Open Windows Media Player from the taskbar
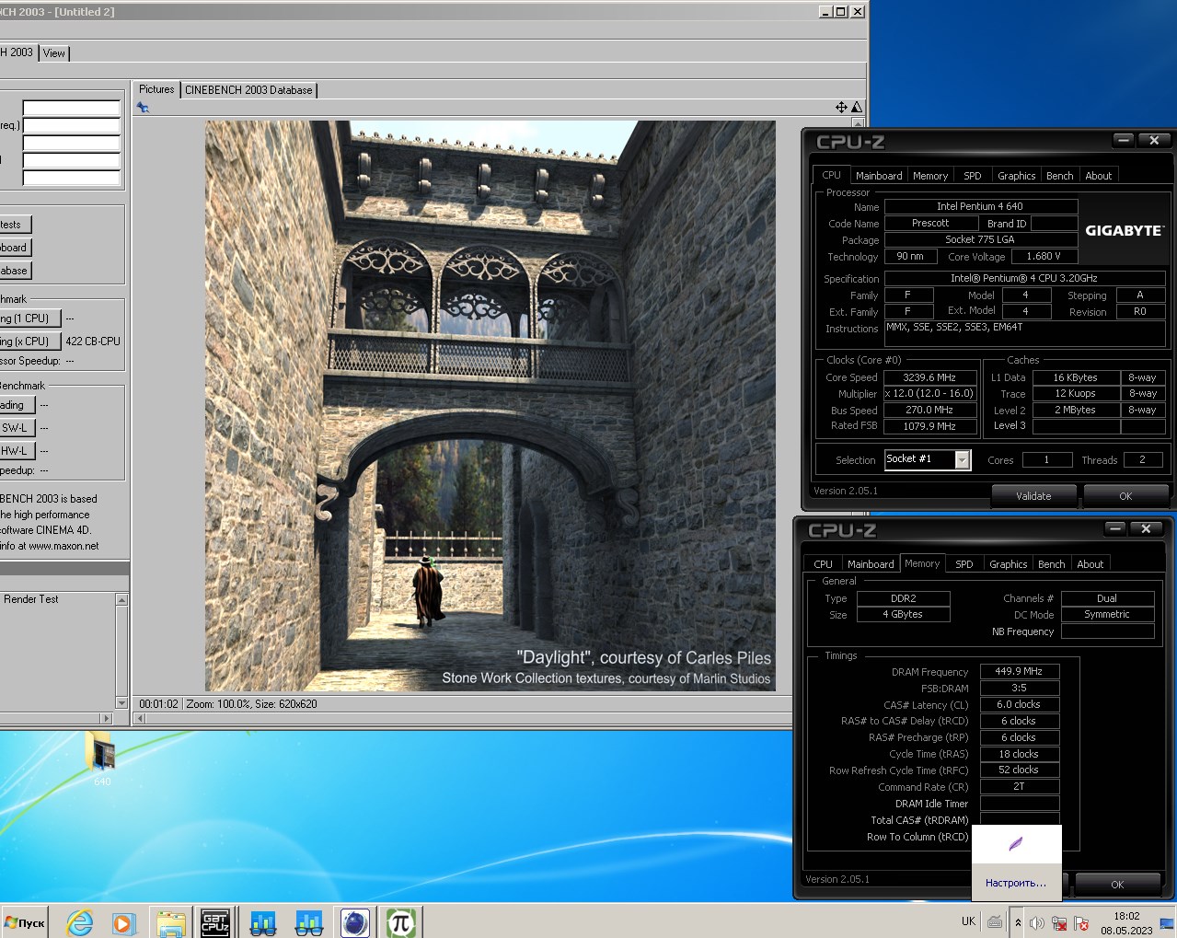Image resolution: width=1177 pixels, height=938 pixels. pyautogui.click(x=123, y=921)
